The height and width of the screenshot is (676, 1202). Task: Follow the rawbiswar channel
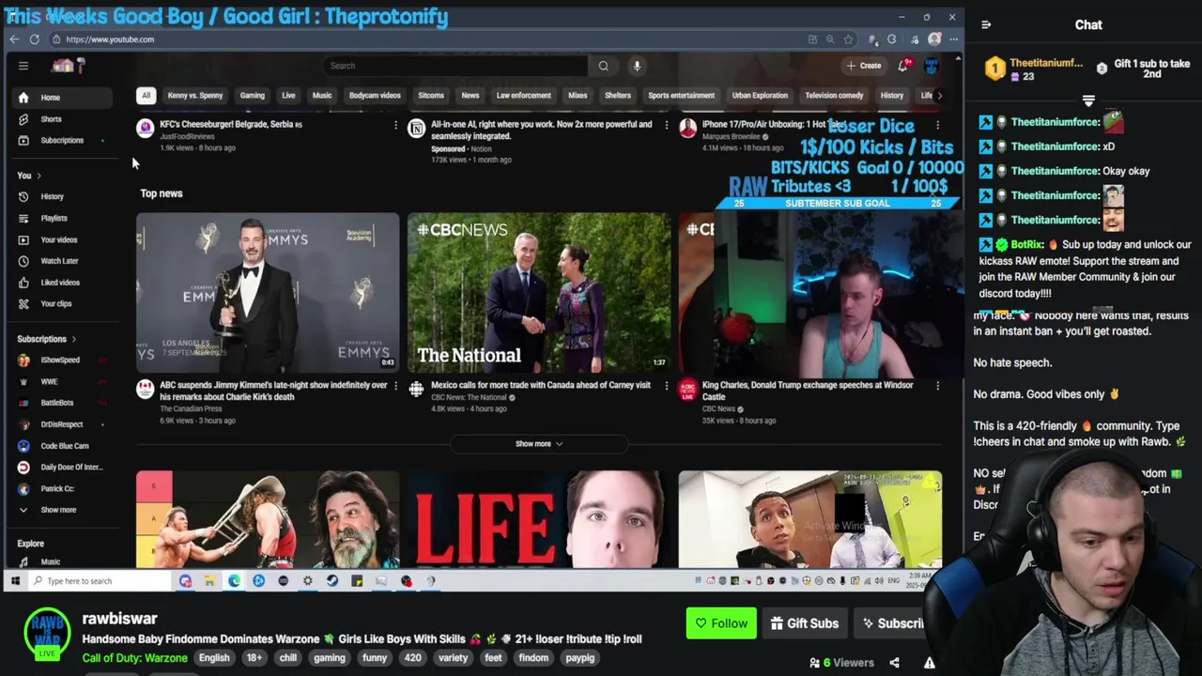(721, 623)
